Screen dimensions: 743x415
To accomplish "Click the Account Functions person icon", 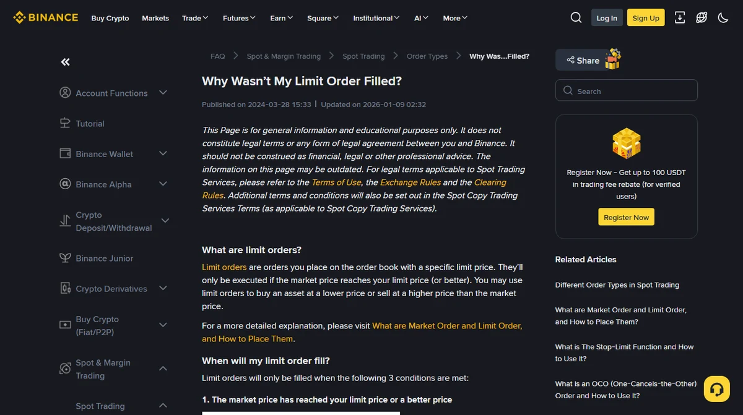I will (65, 93).
